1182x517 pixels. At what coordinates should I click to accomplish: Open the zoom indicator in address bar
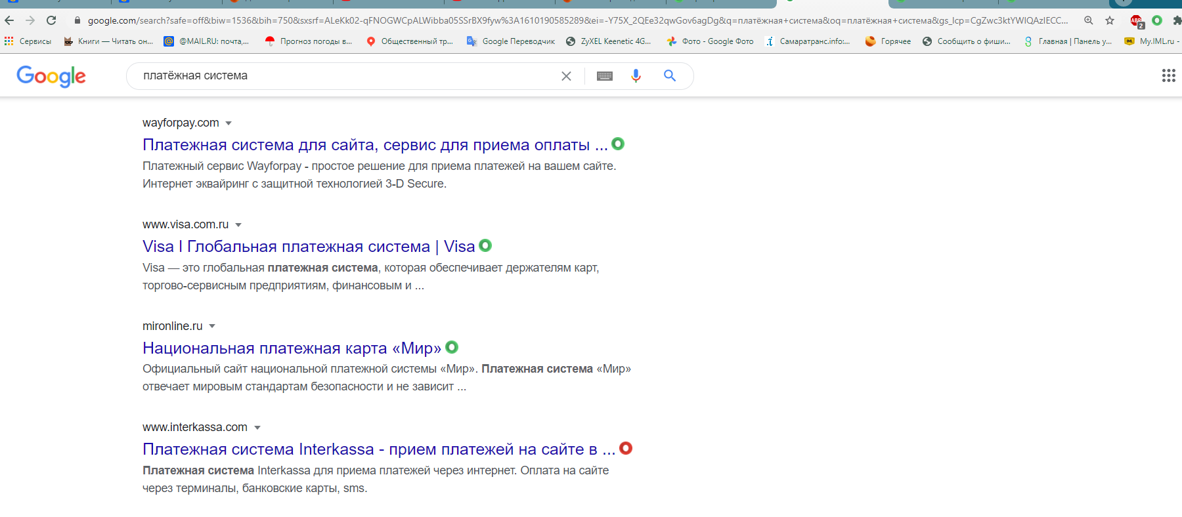pos(1088,20)
